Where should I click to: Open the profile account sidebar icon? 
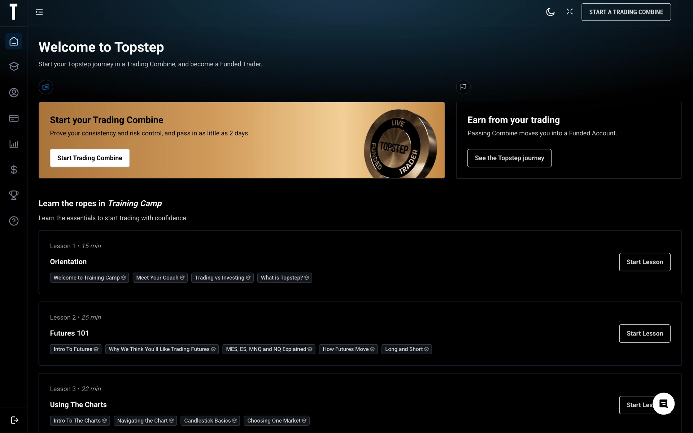pyautogui.click(x=14, y=93)
